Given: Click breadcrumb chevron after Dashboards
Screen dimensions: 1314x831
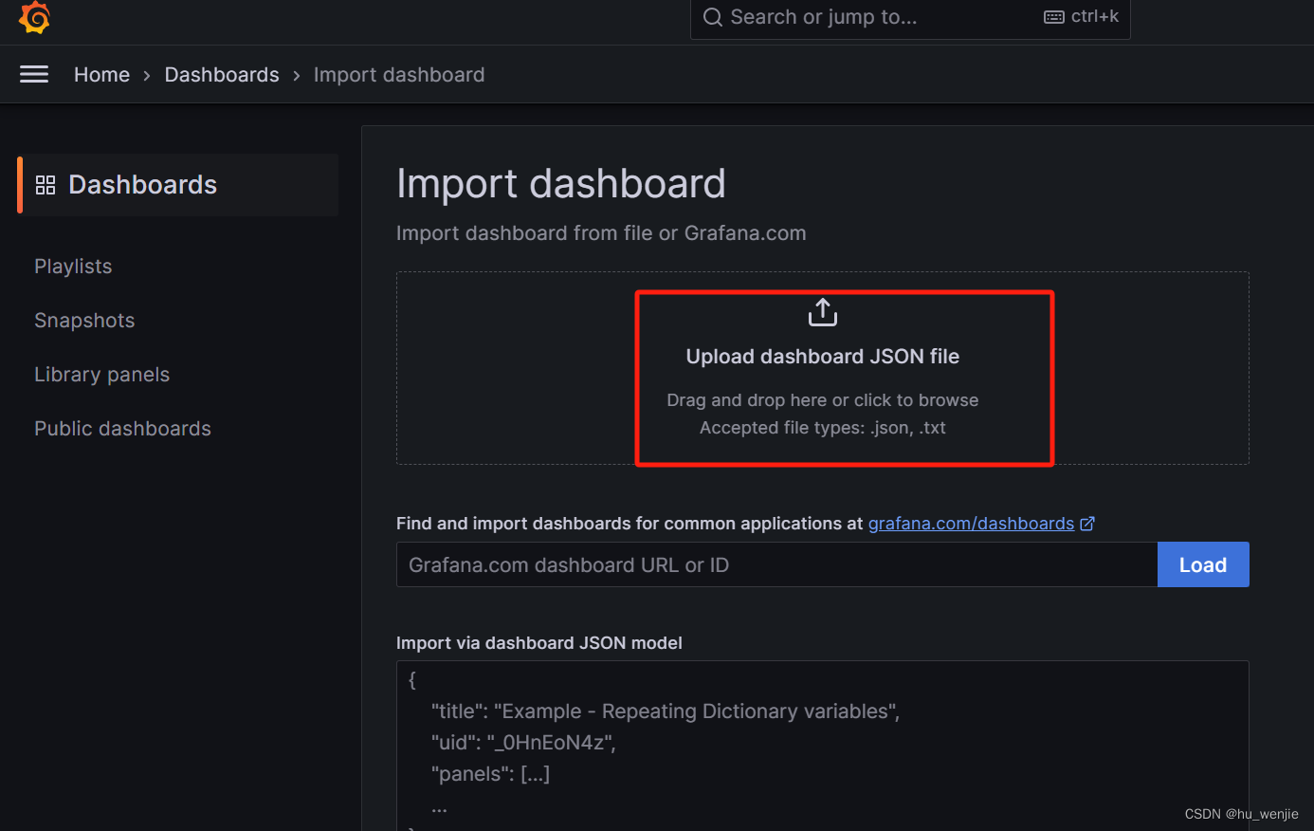Looking at the screenshot, I should point(297,76).
